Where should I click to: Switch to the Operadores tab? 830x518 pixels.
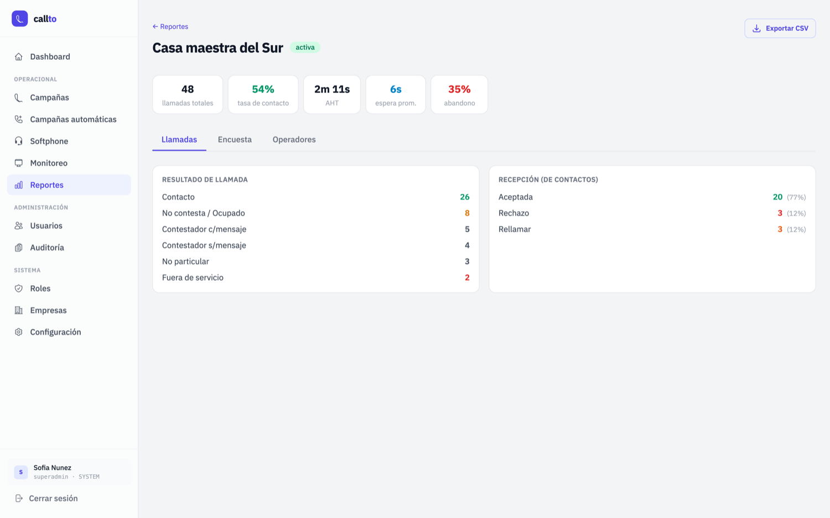click(294, 139)
